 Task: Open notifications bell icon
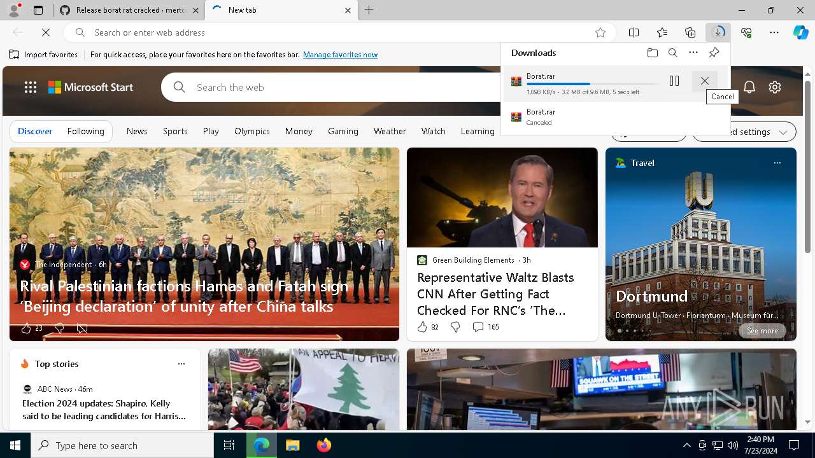pos(749,87)
